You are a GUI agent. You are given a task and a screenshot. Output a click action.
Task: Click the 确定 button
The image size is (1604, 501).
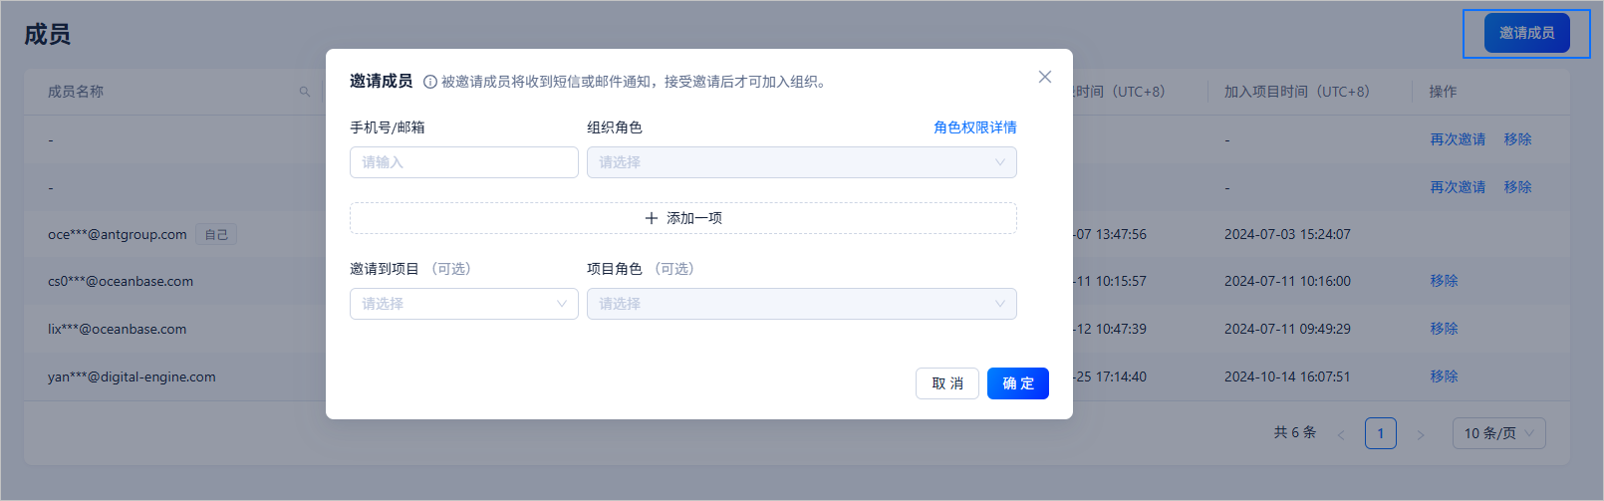[x=1018, y=383]
